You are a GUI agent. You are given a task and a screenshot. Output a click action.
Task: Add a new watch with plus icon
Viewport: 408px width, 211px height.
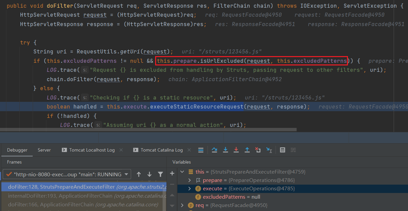(x=172, y=173)
